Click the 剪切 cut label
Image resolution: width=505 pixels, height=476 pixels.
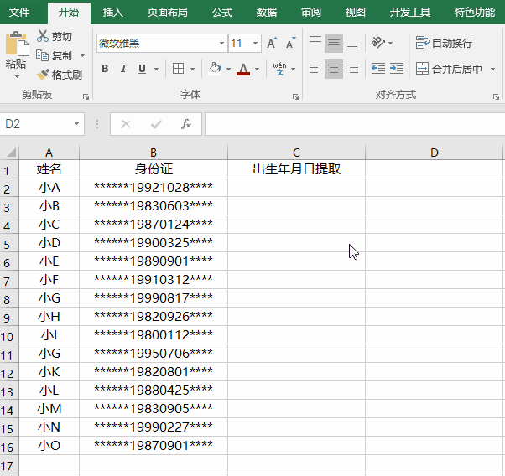point(62,37)
